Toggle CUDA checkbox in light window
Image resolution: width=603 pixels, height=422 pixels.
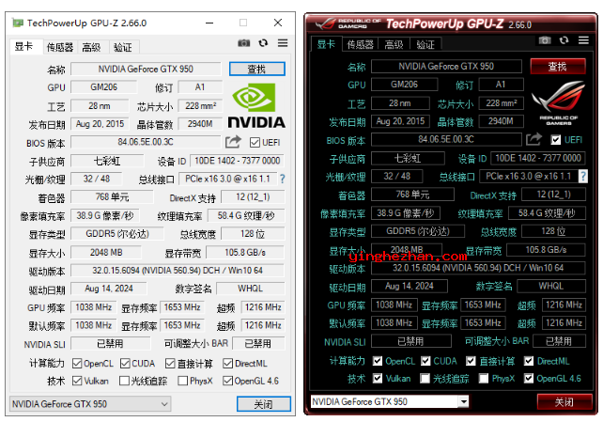125,363
